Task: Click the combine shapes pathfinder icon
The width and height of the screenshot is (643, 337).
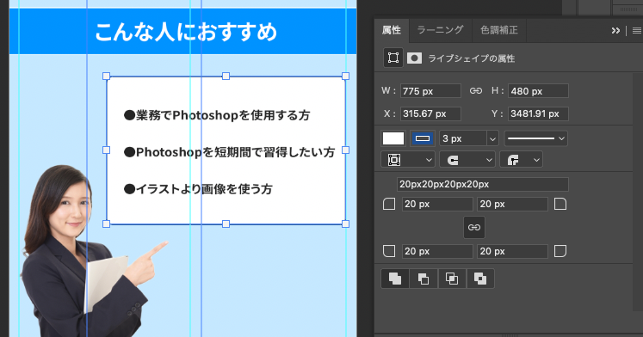Action: 395,279
